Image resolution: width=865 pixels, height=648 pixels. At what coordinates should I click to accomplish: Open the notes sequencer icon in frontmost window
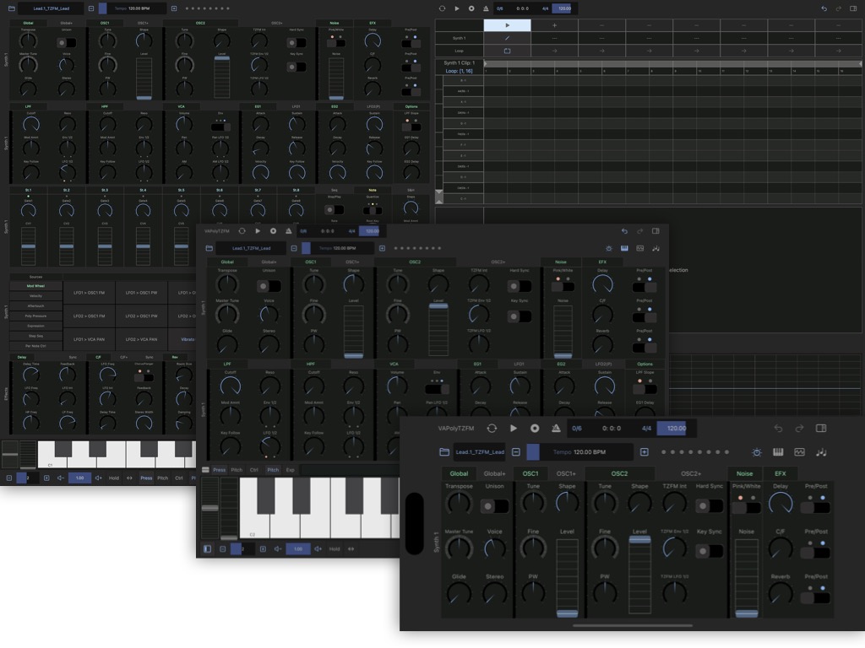821,452
